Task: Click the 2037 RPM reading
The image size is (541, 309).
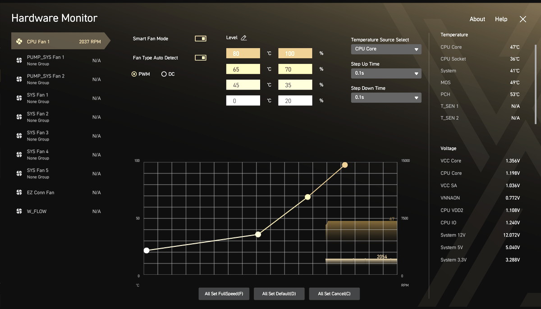Action: click(x=90, y=42)
